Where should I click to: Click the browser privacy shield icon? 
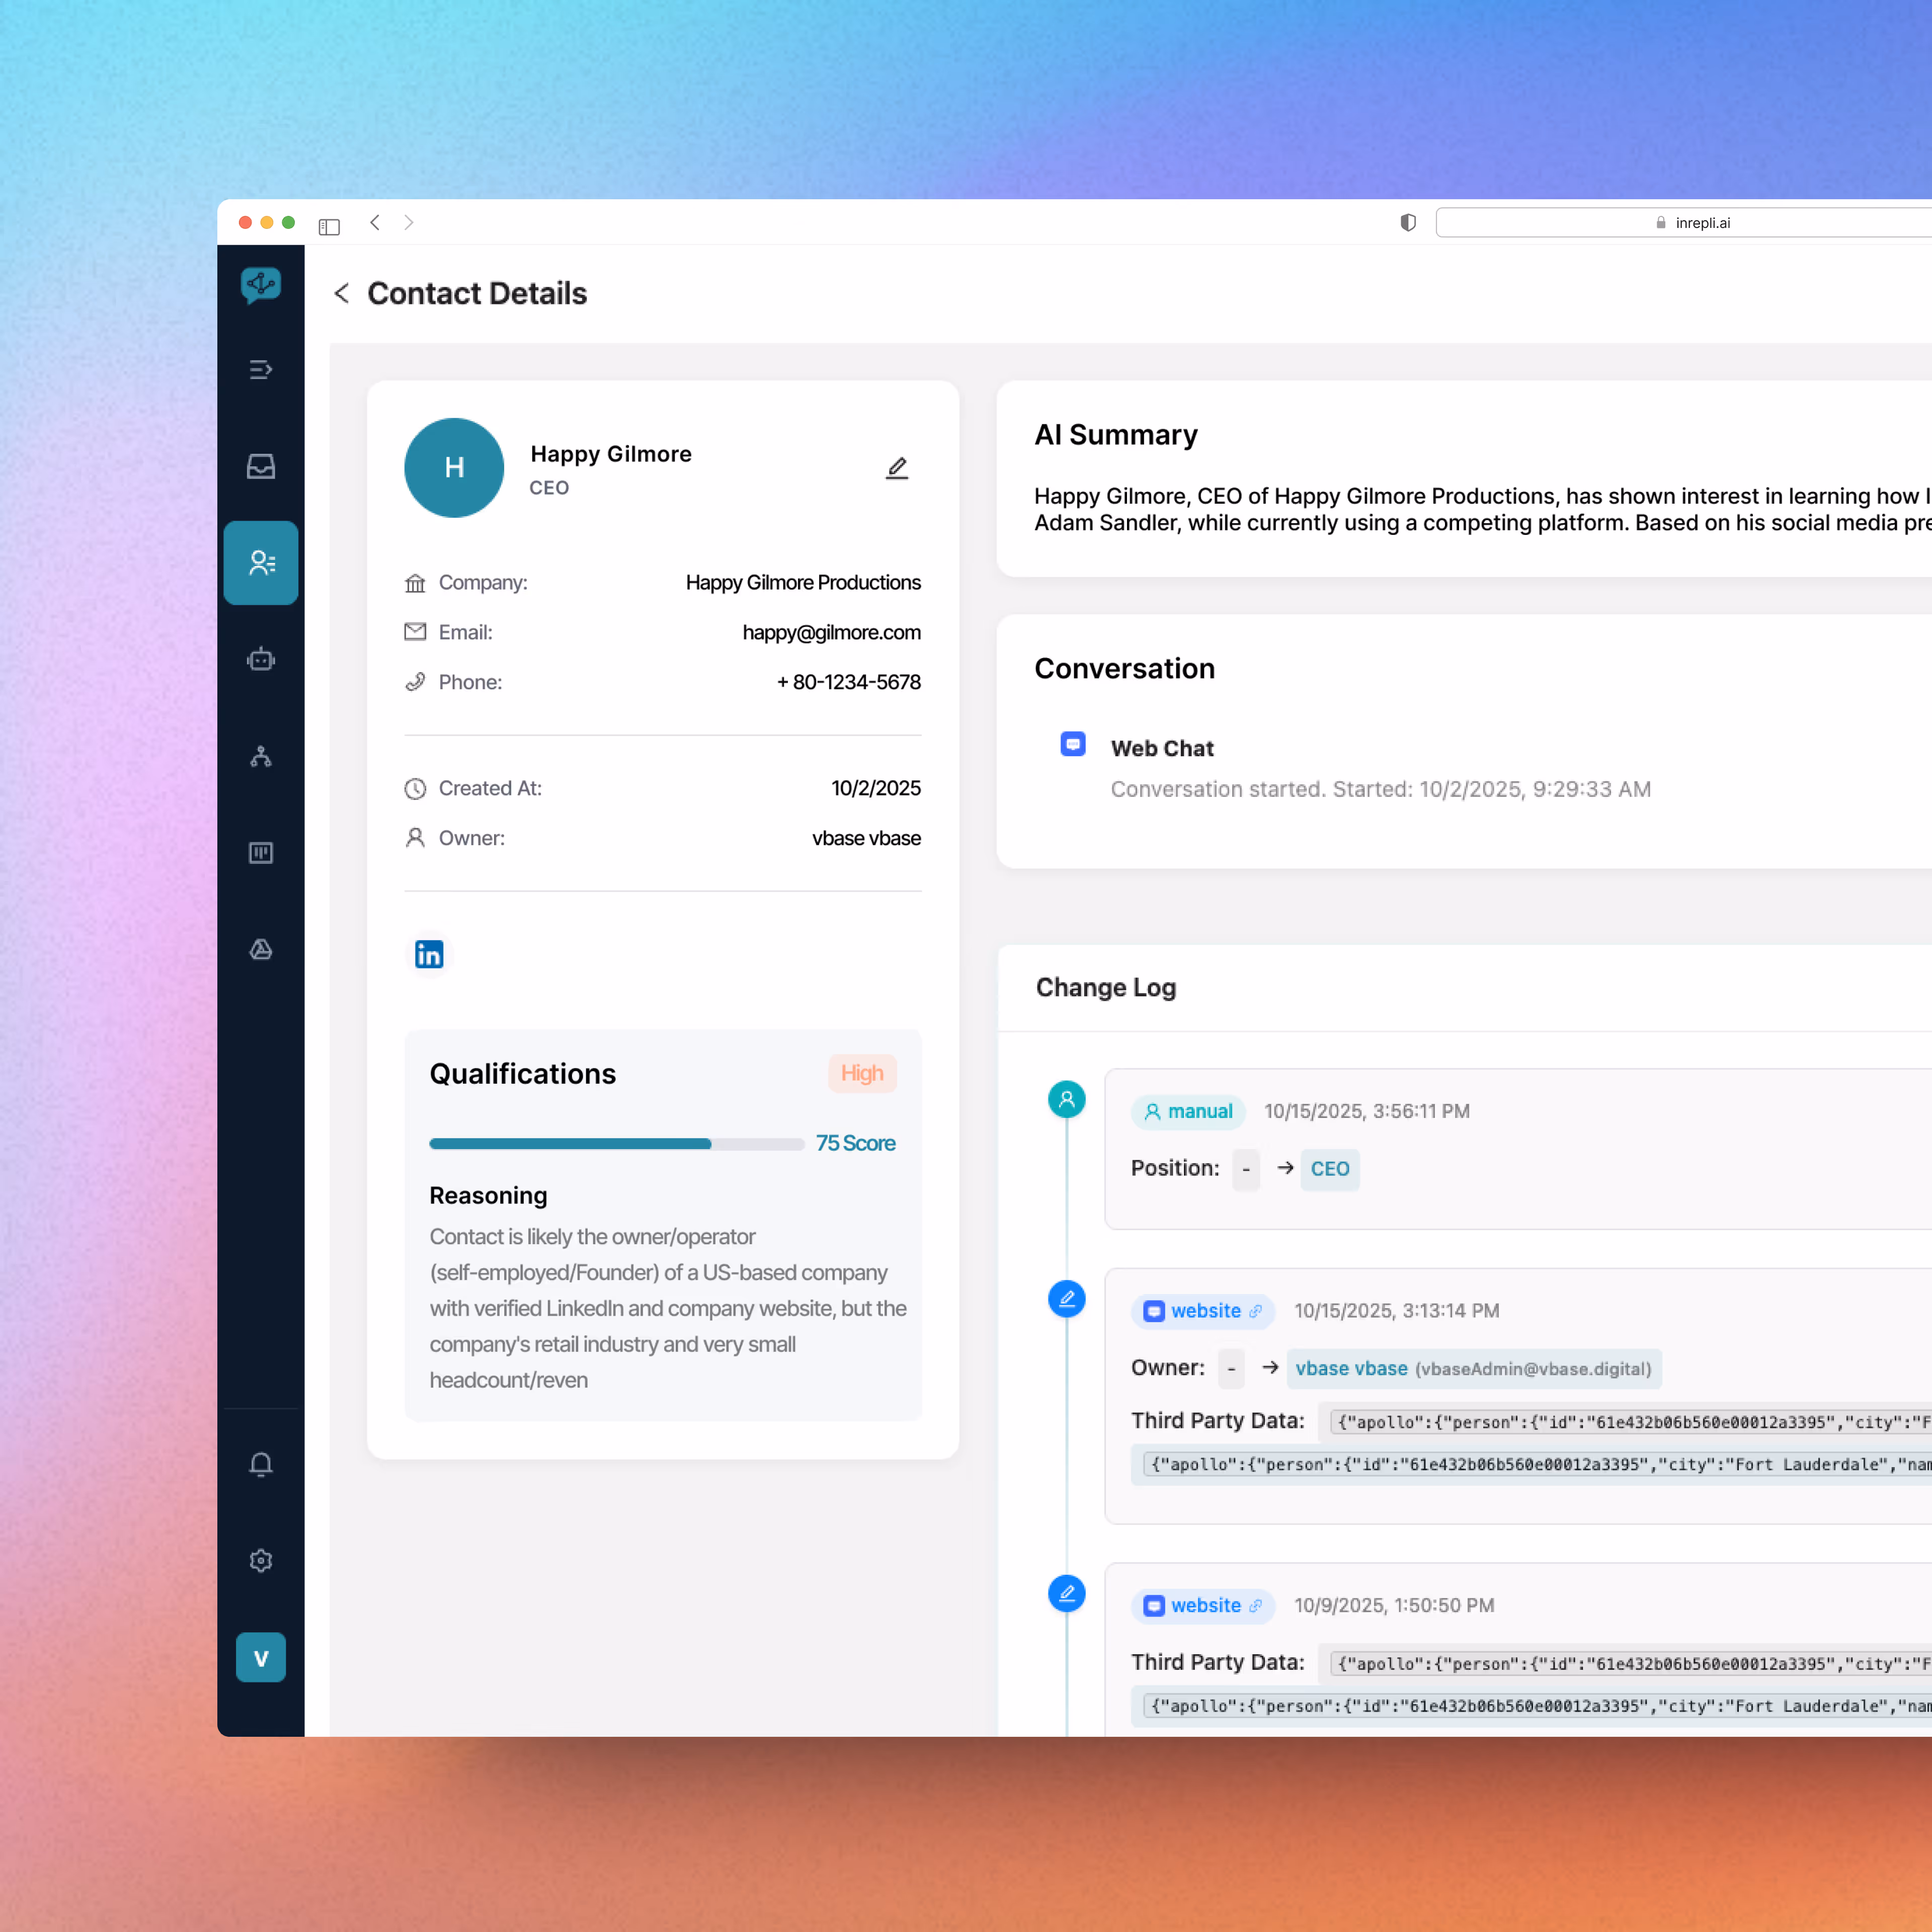tap(1408, 222)
